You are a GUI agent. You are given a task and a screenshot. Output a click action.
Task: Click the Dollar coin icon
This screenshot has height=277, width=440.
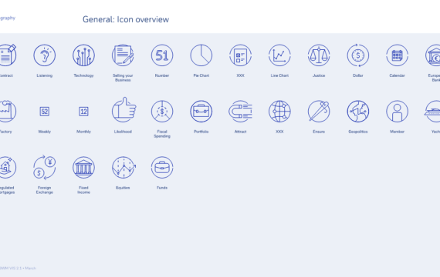coord(357,55)
